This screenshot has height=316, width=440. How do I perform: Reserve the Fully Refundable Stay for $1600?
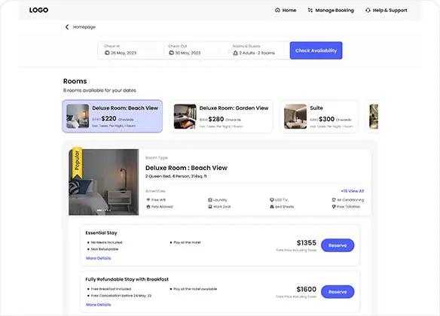pos(338,292)
